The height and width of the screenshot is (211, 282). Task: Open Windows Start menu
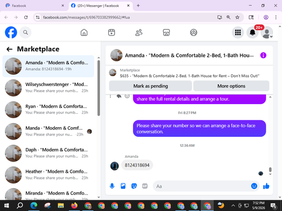pyautogui.click(x=7, y=206)
